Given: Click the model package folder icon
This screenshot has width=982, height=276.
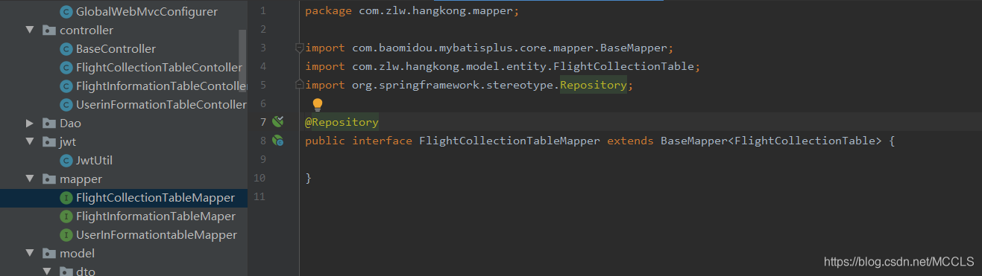Looking at the screenshot, I should (x=49, y=254).
